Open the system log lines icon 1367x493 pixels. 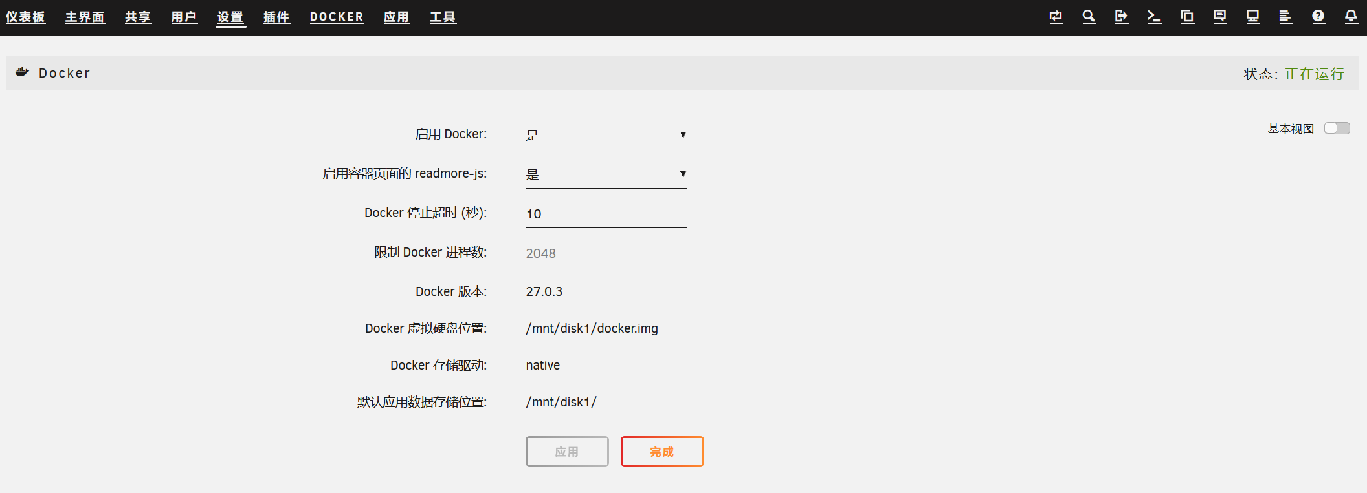click(1285, 17)
